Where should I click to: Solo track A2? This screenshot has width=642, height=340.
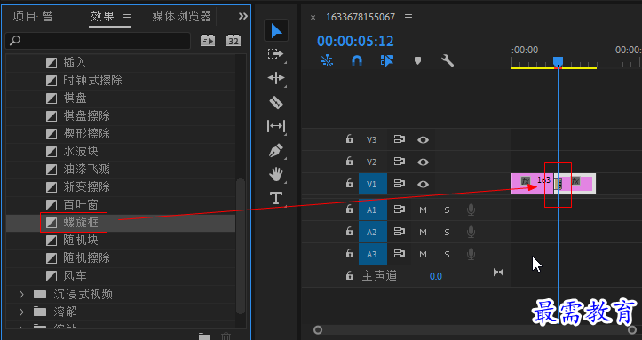pos(447,232)
